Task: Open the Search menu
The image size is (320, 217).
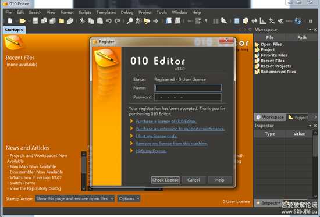Action: point(35,12)
